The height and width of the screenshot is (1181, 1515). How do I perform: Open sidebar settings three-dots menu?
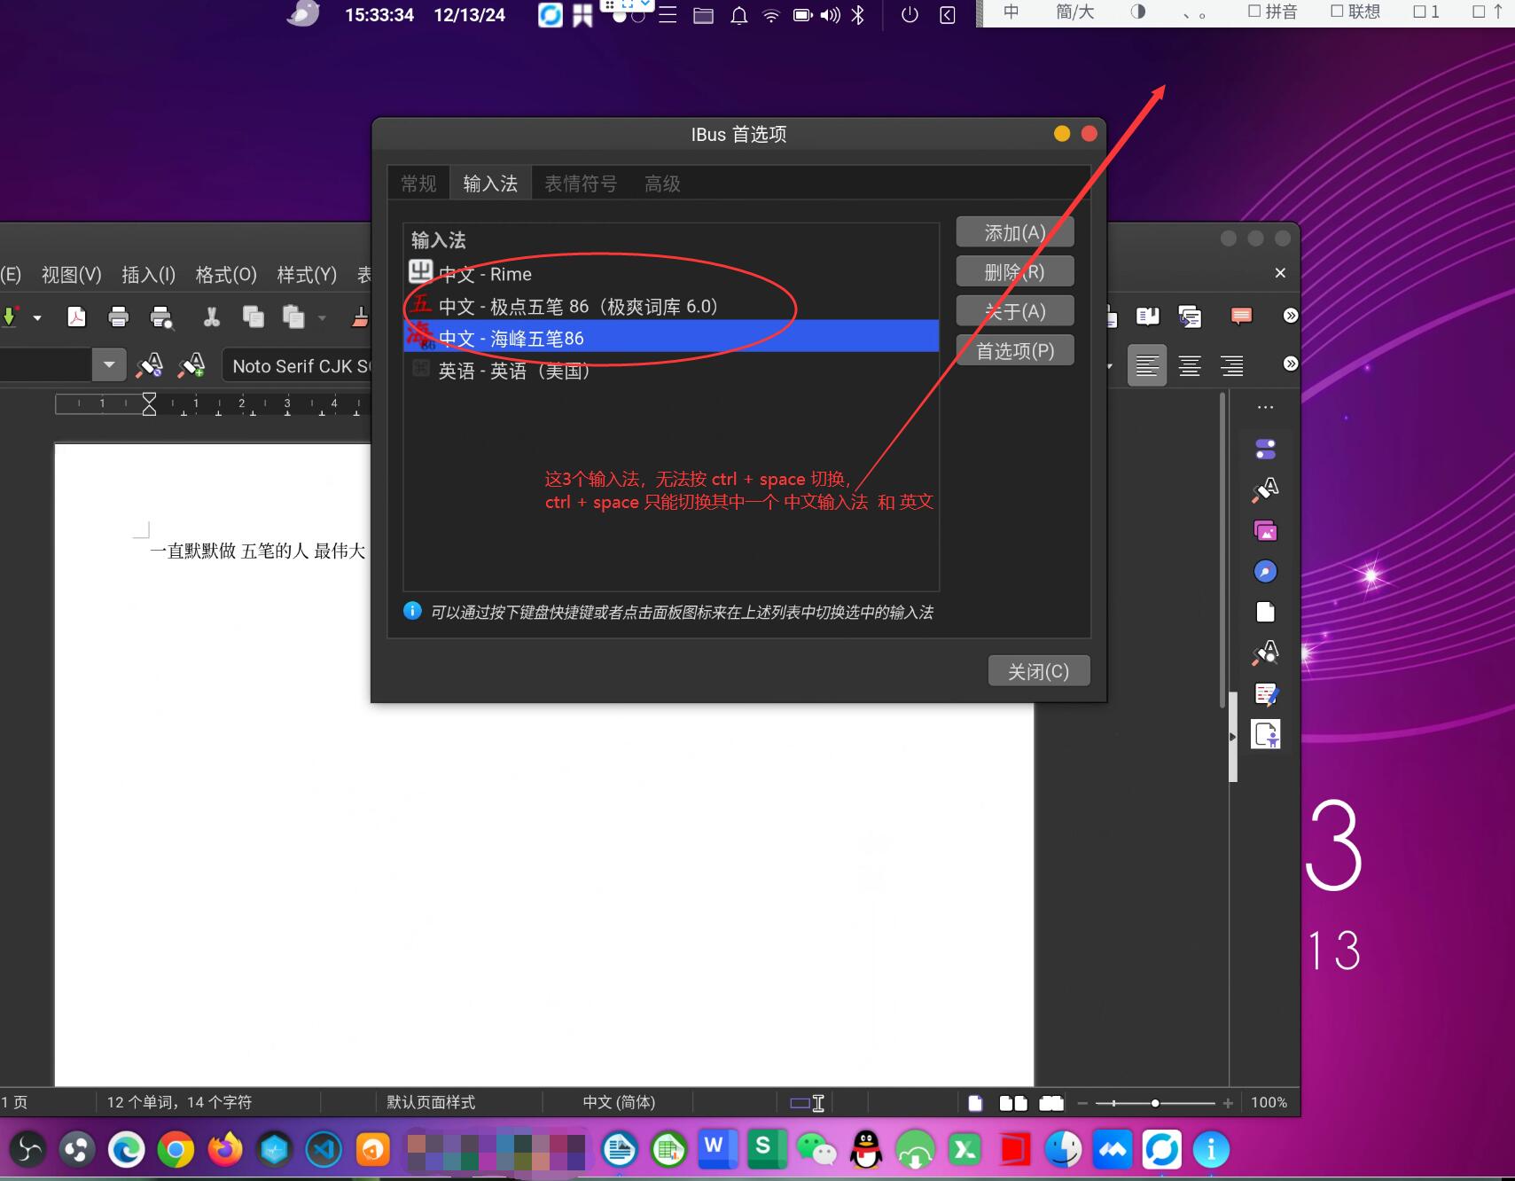pyautogui.click(x=1265, y=407)
